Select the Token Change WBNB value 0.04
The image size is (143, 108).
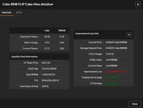coord(62,43)
